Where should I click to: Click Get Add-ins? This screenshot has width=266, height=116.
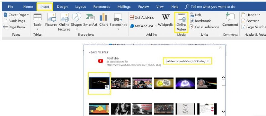(142, 17)
